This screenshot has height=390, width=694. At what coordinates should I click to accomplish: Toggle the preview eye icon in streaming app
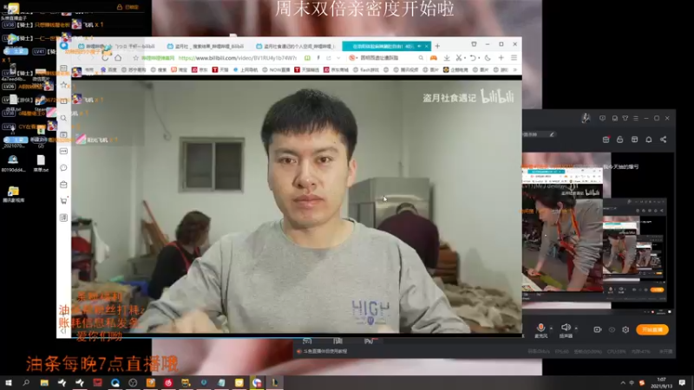click(x=612, y=329)
